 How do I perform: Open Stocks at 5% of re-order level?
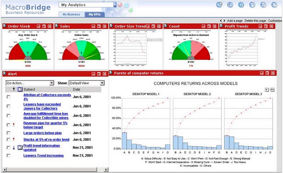(46, 139)
